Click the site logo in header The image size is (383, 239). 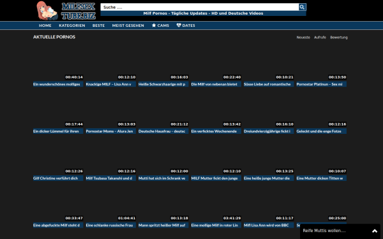click(66, 10)
